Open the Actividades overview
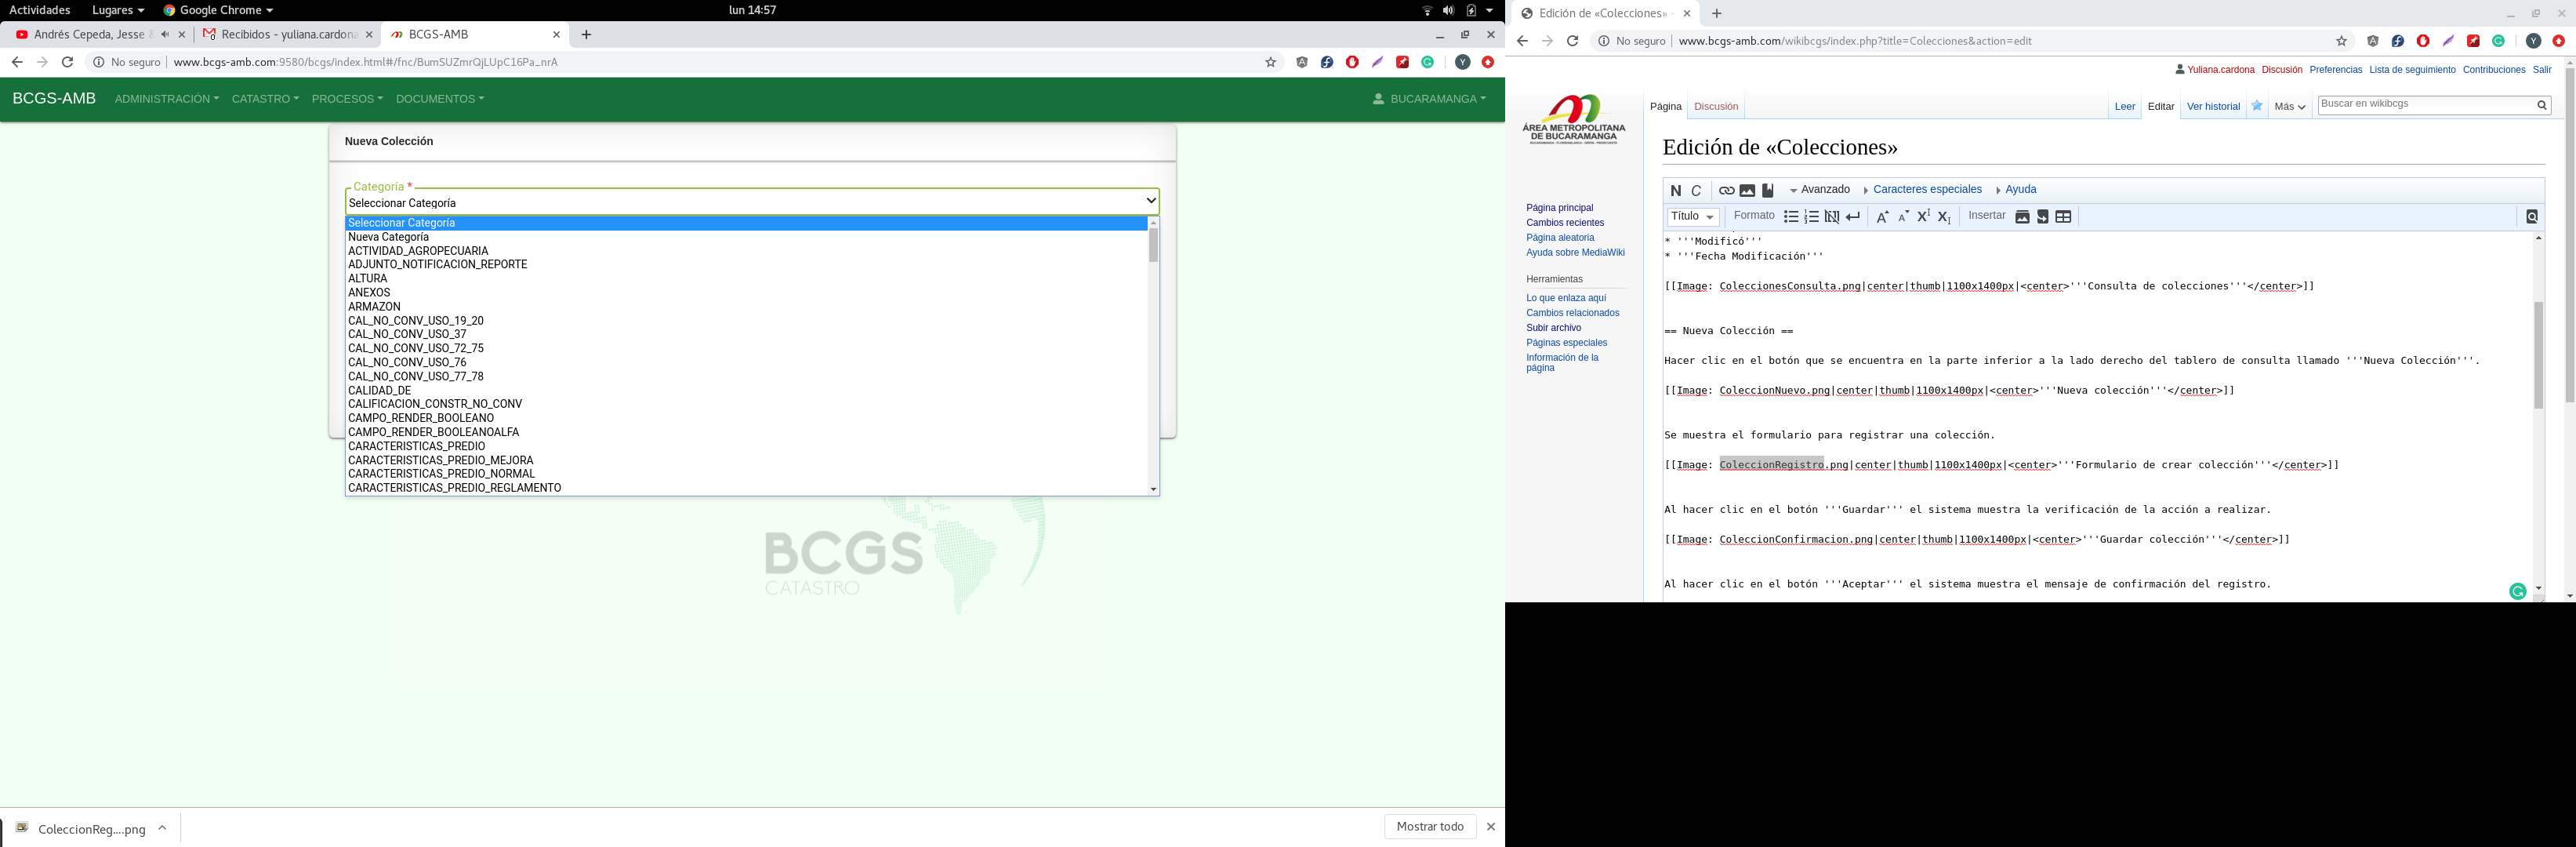2576x847 pixels. [40, 10]
